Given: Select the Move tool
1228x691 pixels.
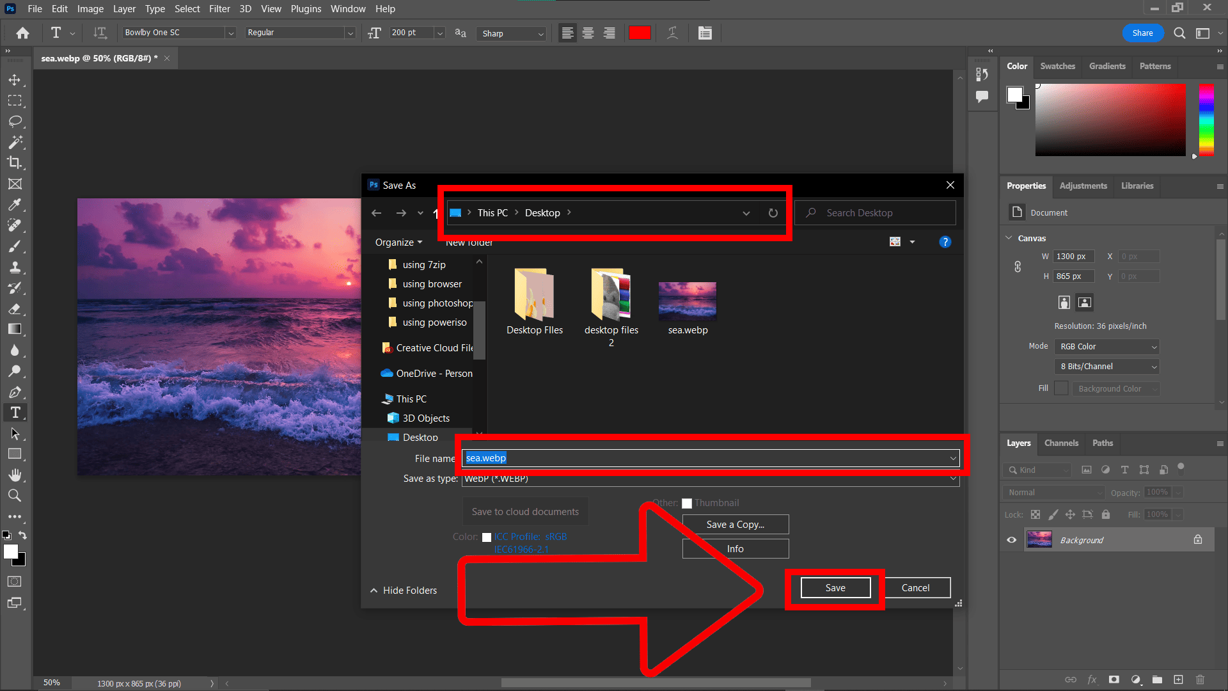Looking at the screenshot, I should pyautogui.click(x=16, y=79).
